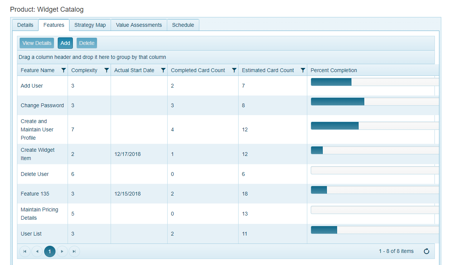Jump to the last page
Screen dimensions: 453x265
(x=74, y=251)
